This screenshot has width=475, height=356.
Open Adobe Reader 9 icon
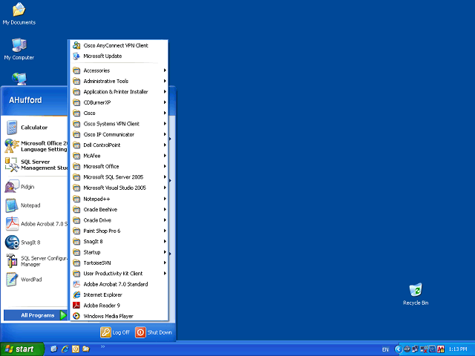pyautogui.click(x=76, y=306)
